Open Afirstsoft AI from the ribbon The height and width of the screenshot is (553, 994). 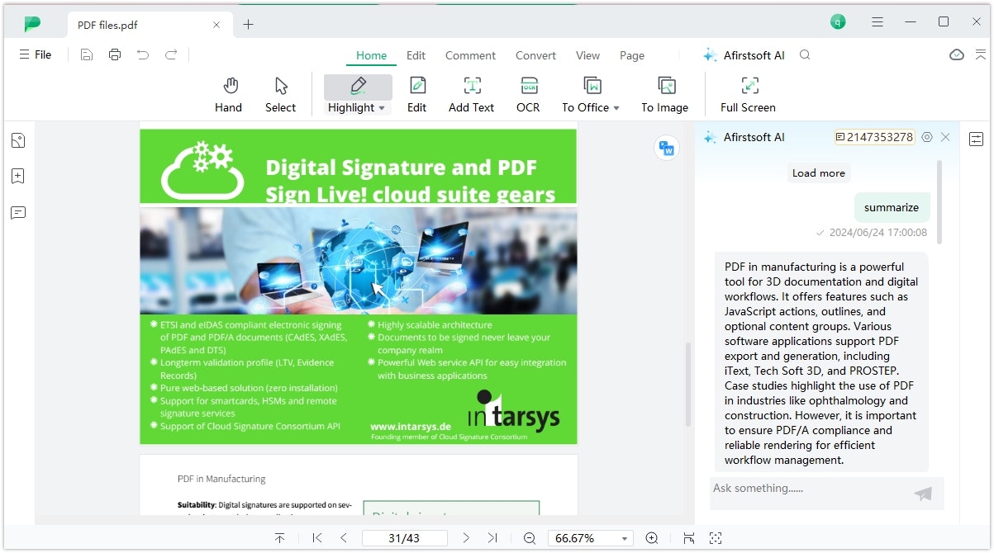click(x=744, y=55)
